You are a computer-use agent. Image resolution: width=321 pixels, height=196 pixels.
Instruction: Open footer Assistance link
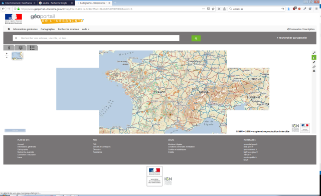point(97,152)
